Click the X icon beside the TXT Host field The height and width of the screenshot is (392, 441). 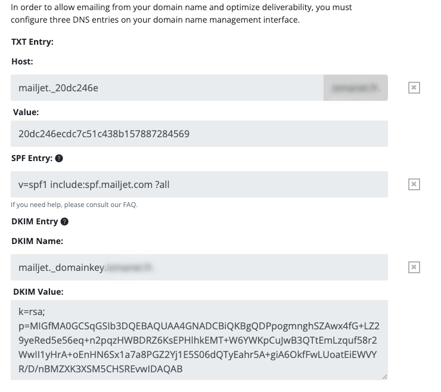[x=414, y=88]
